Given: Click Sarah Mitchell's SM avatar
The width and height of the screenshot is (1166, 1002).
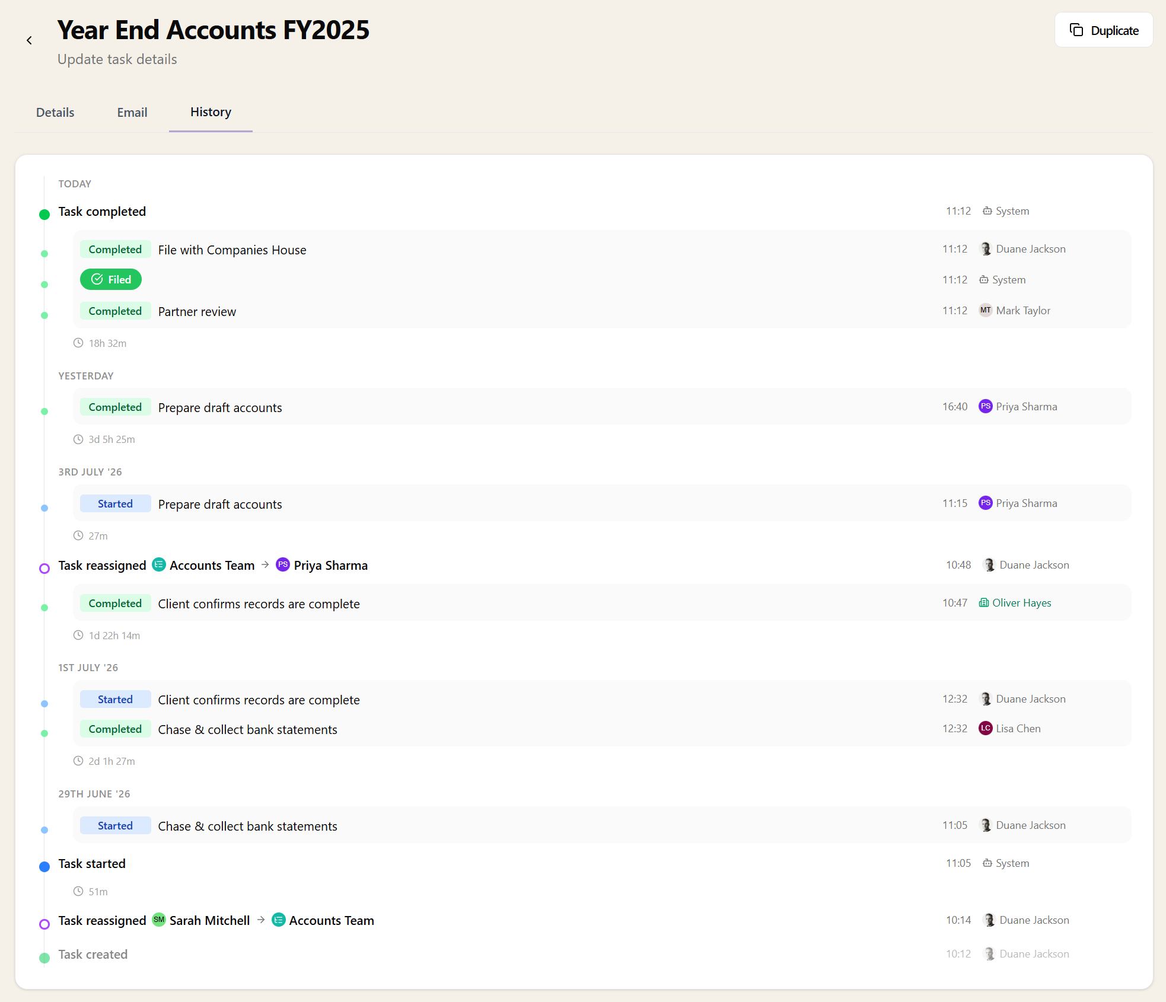Looking at the screenshot, I should [159, 920].
